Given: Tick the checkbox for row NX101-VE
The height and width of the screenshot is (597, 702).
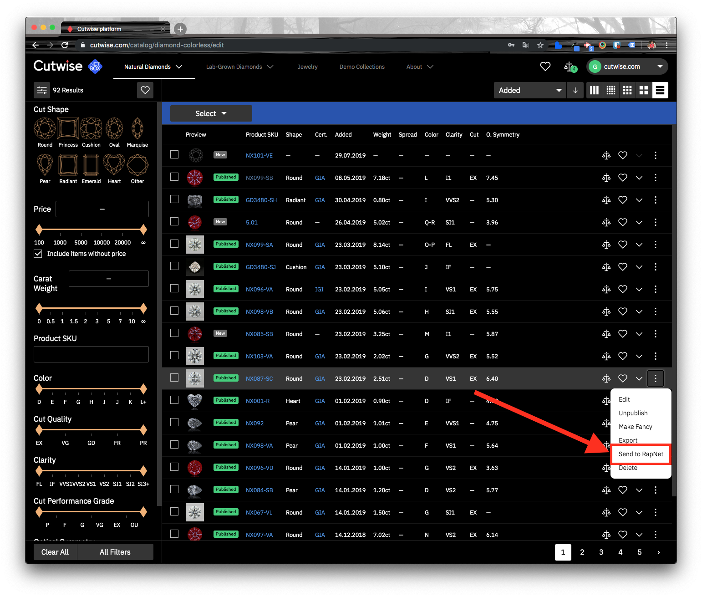Looking at the screenshot, I should coord(174,154).
